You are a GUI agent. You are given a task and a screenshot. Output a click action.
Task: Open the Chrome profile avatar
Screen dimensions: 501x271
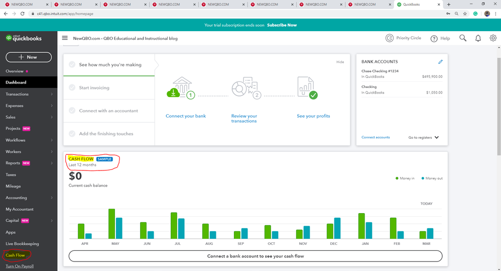coord(487,14)
